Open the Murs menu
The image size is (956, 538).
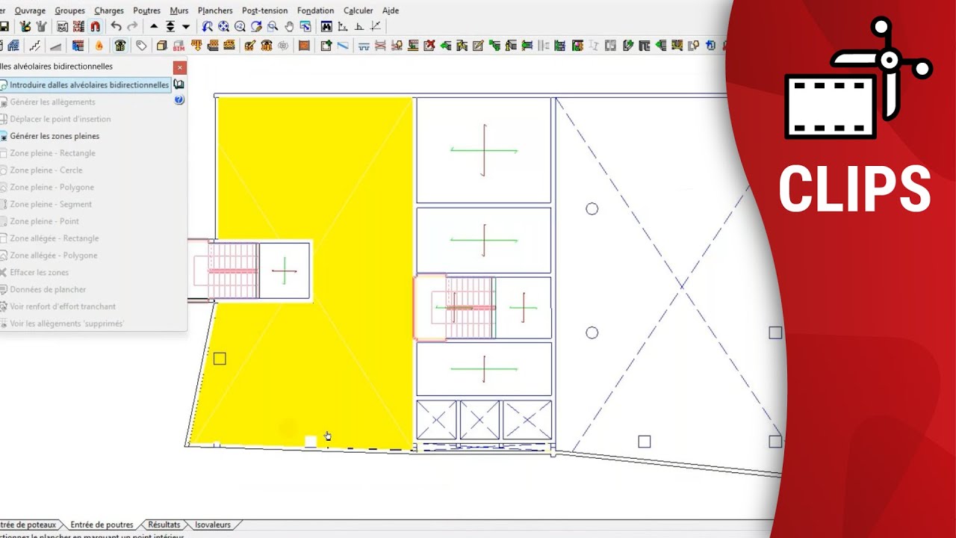[x=179, y=10]
